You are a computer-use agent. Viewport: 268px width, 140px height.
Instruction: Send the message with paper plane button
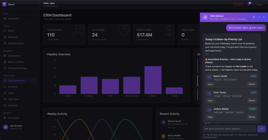(261, 129)
